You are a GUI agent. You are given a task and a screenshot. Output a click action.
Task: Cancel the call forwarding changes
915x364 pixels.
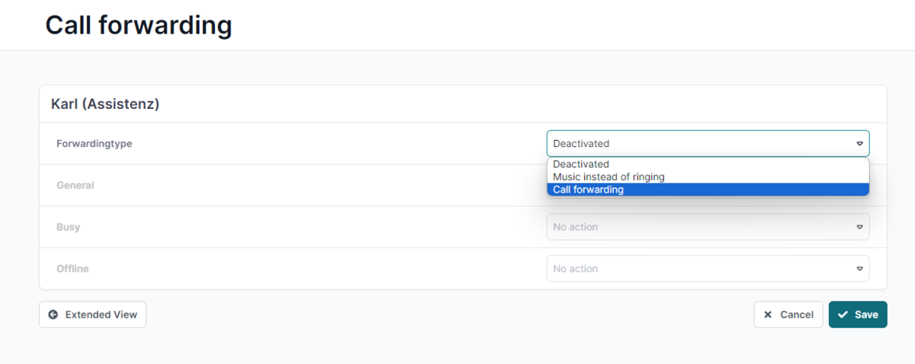coord(788,315)
